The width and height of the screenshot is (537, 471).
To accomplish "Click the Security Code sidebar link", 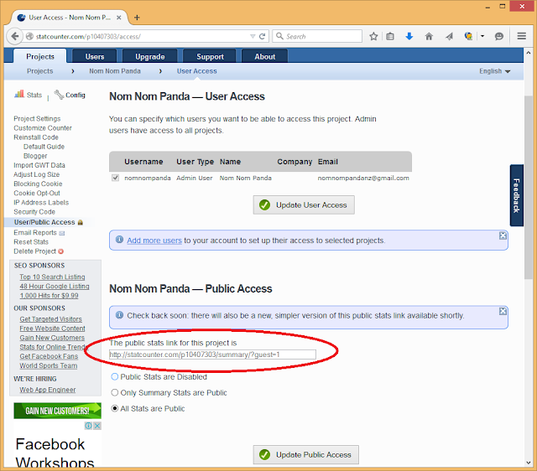I will (34, 212).
